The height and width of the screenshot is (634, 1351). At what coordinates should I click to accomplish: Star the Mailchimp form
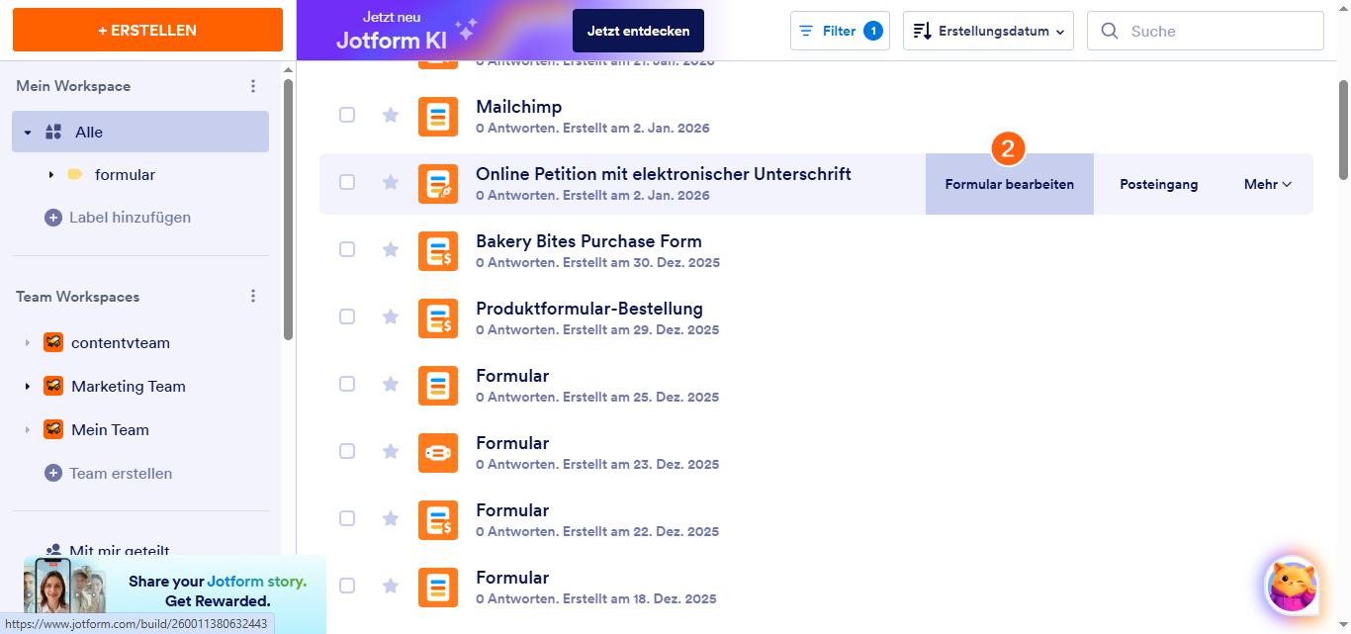[x=391, y=115]
